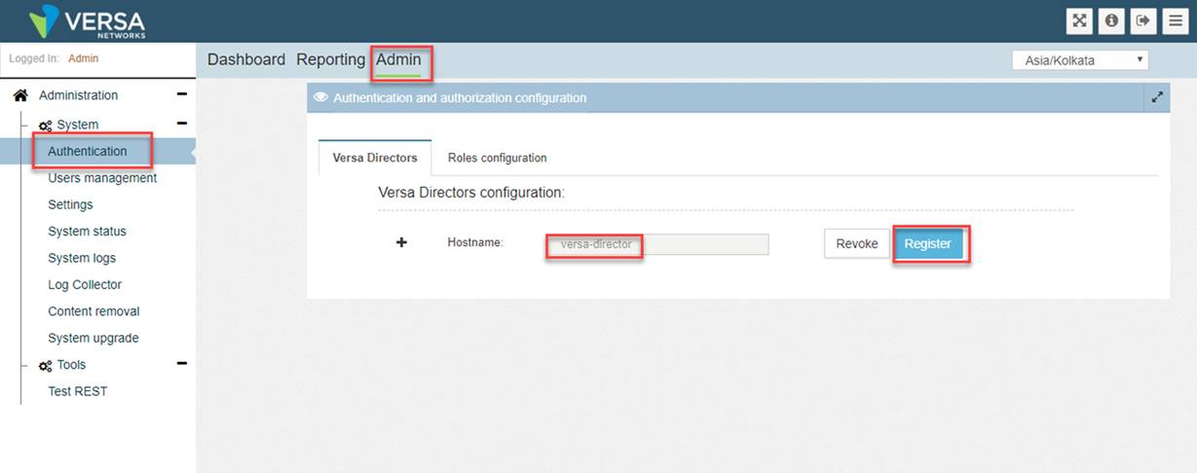Viewport: 1197px width, 473px height.
Task: Open Users management in sidebar
Action: tap(102, 178)
